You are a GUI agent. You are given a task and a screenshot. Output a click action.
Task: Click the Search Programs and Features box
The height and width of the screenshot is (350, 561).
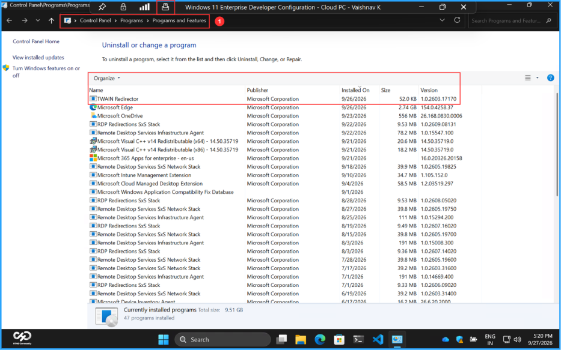coord(512,21)
